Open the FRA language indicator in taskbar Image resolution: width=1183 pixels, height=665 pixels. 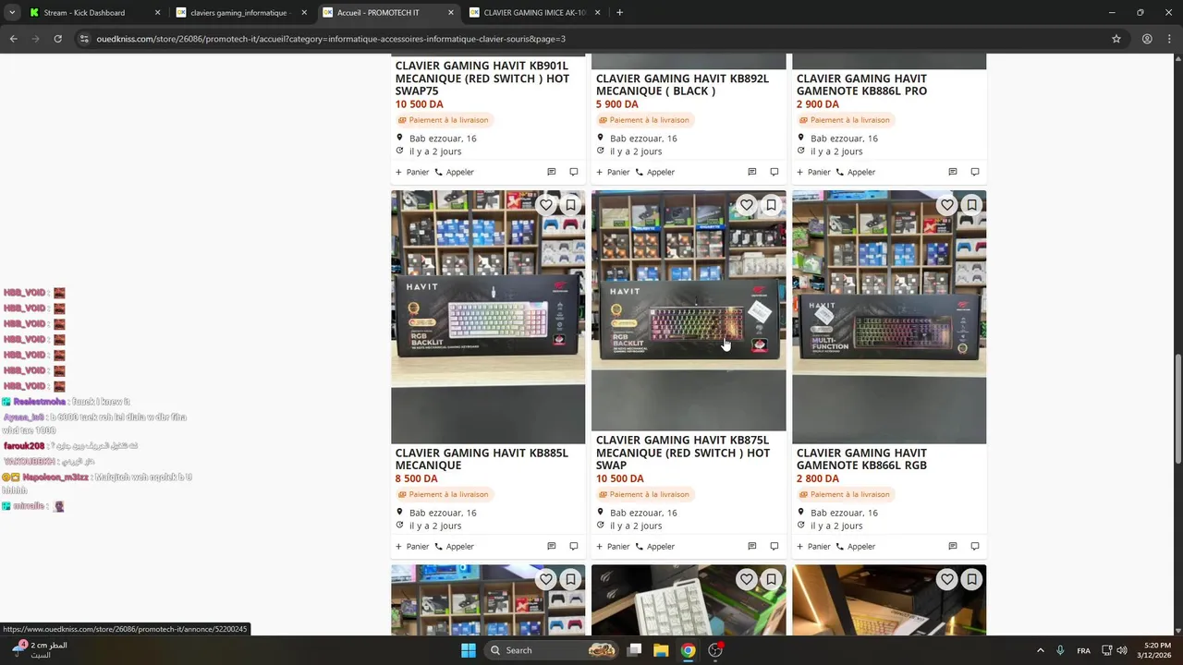(x=1083, y=650)
